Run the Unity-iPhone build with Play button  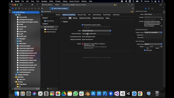click(x=32, y=5)
